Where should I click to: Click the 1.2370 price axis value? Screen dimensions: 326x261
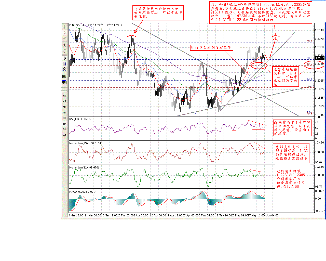point(319,39)
